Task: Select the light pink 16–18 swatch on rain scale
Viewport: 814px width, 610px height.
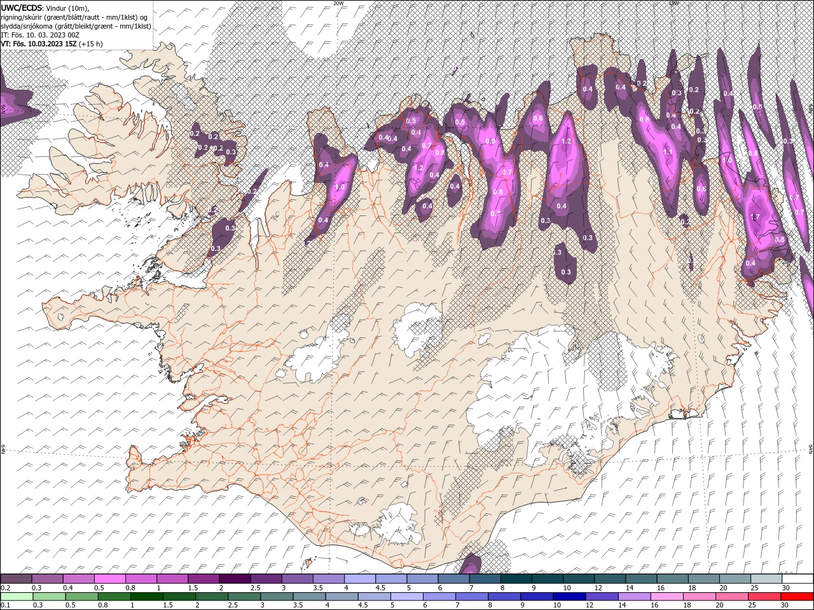Action: pos(666,597)
